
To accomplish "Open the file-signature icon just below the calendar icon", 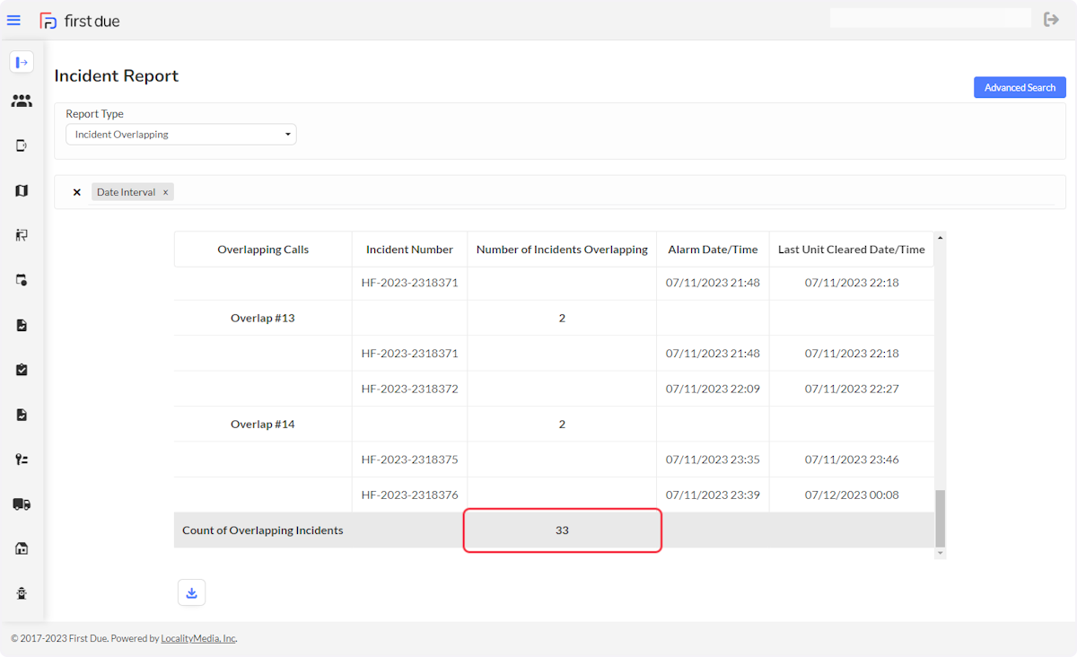I will [x=22, y=325].
